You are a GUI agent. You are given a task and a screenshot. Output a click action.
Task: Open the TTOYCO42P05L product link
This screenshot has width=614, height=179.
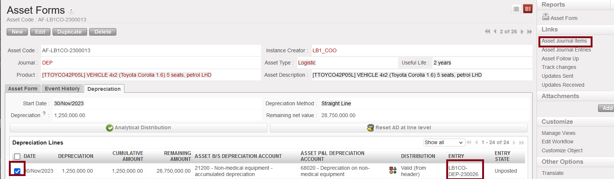(x=127, y=75)
